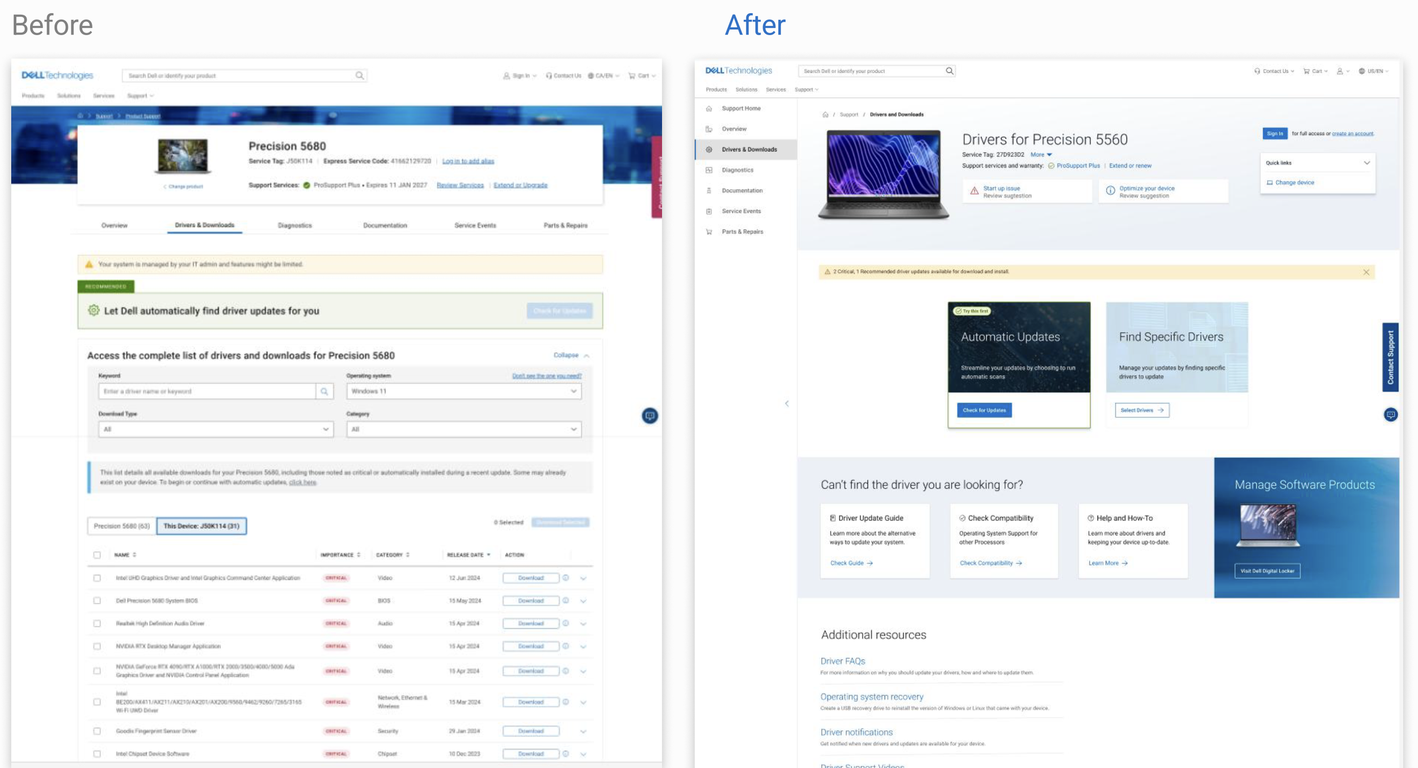Image resolution: width=1418 pixels, height=768 pixels.
Task: Open the CA/EN region dropdown on the Before page
Action: pyautogui.click(x=604, y=75)
